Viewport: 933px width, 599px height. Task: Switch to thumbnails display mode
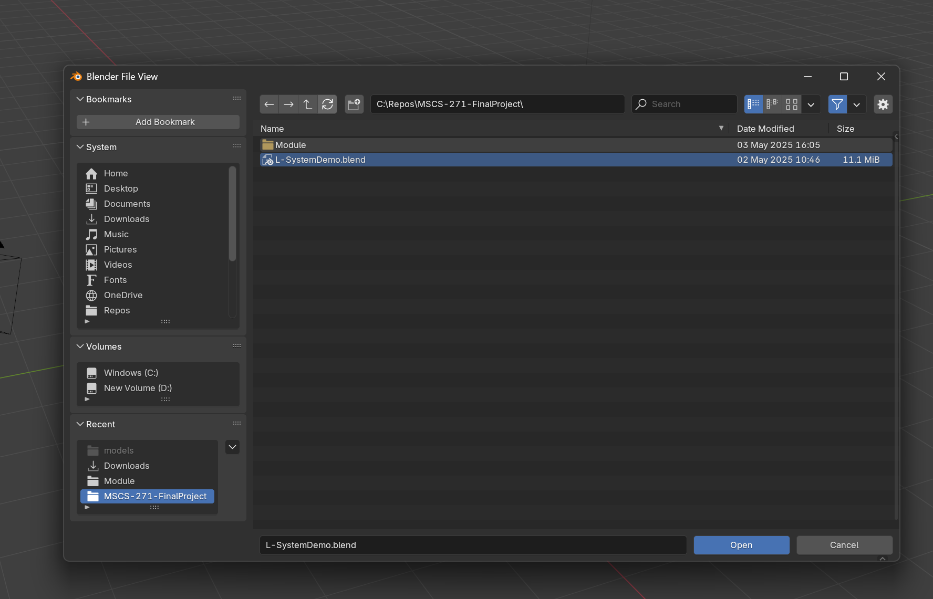coord(792,104)
